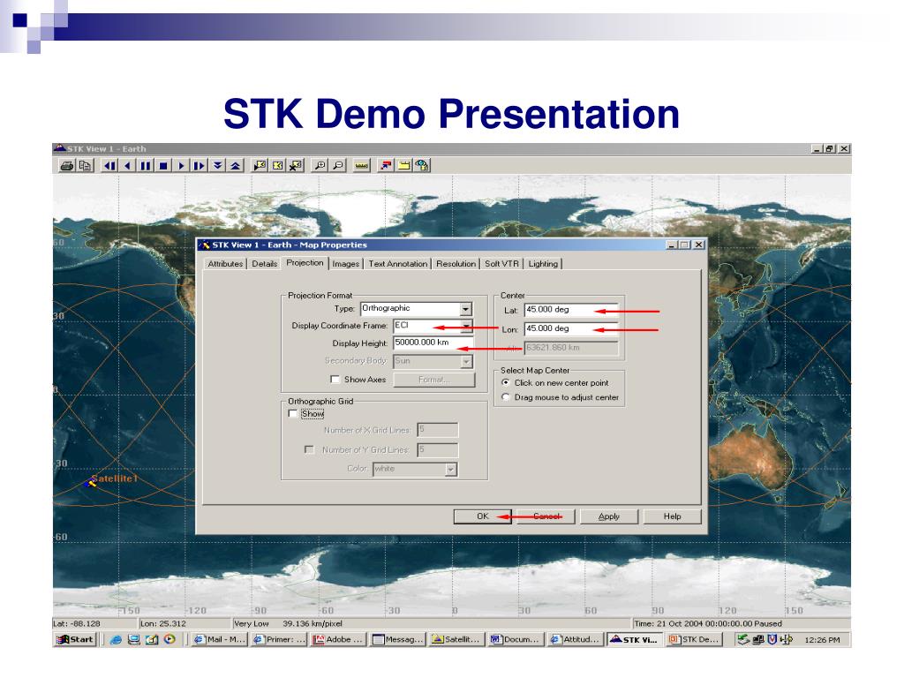
Task: Open the projection Type dropdown
Action: click(466, 309)
